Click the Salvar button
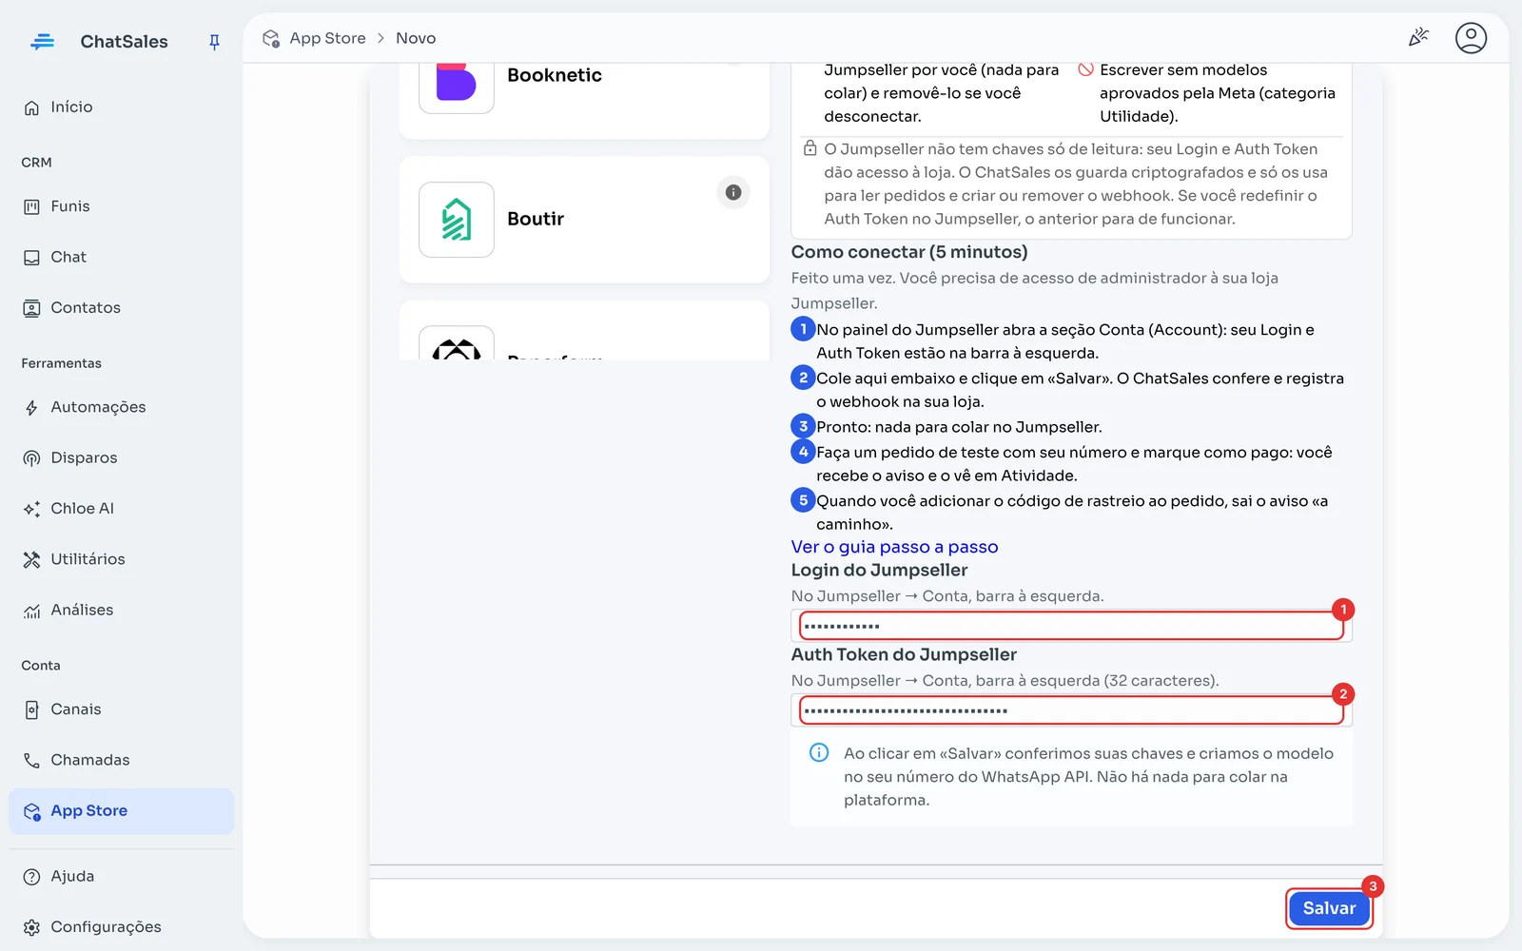This screenshot has width=1522, height=951. [1329, 908]
